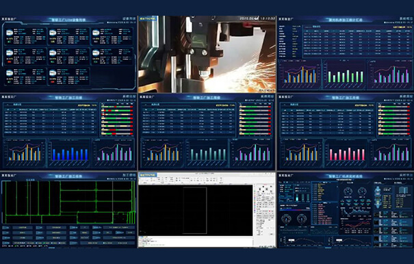The image size is (414, 264).
Task: Click the first machine icon in equipment list
Action: (10, 33)
